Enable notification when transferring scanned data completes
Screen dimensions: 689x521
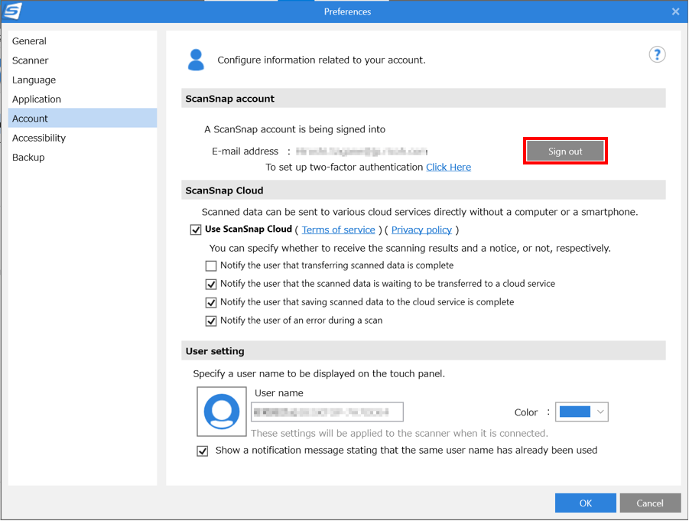pyautogui.click(x=211, y=265)
